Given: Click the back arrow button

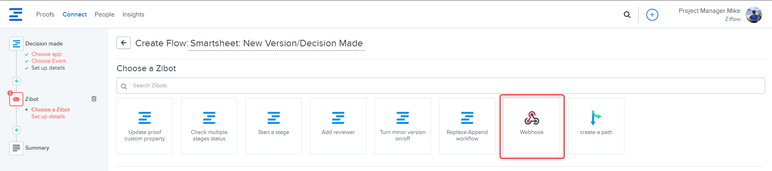Looking at the screenshot, I should [x=123, y=43].
